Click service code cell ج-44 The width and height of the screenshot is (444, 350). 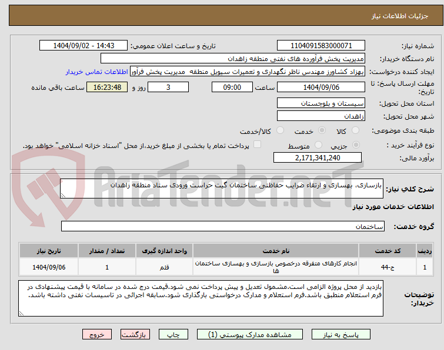click(388, 267)
